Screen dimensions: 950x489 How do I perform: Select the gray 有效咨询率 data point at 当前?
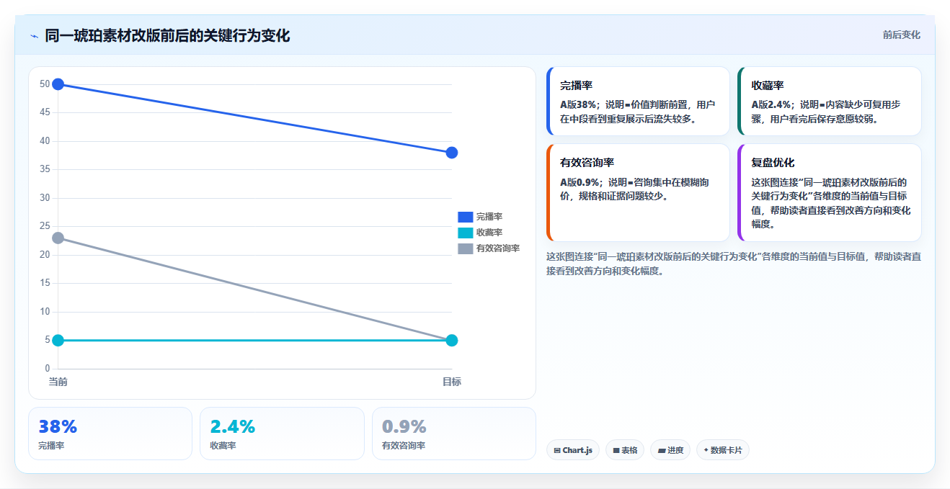click(x=58, y=238)
